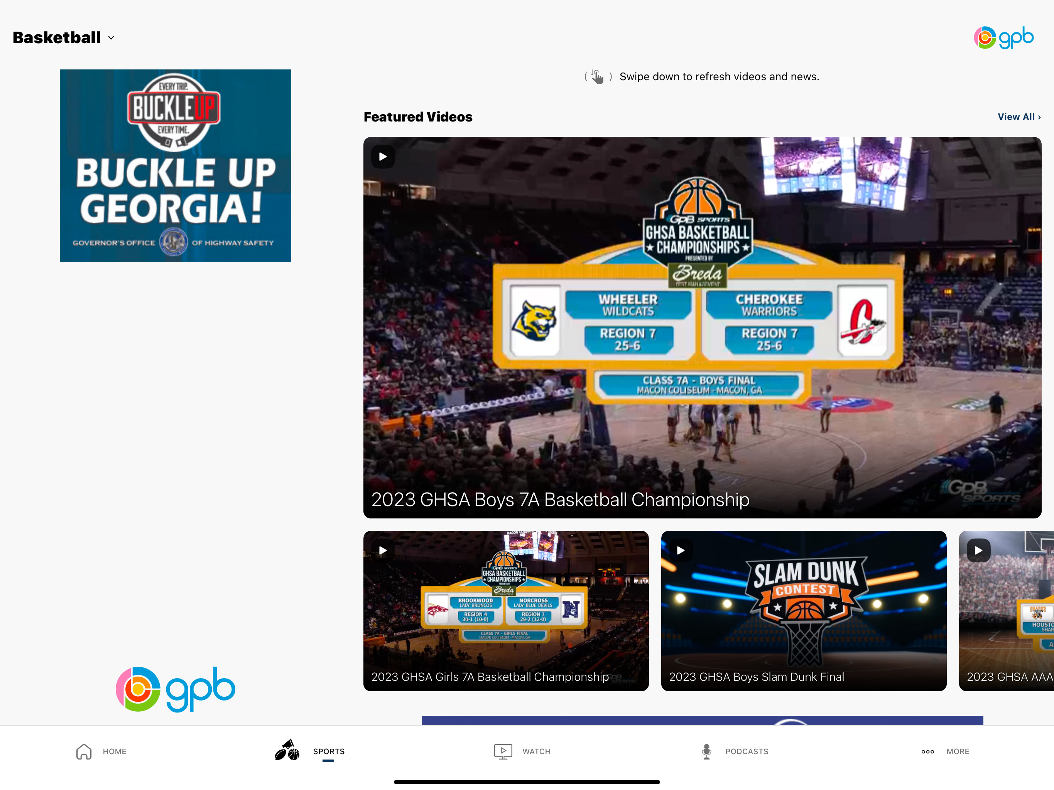The width and height of the screenshot is (1054, 790).
Task: Tap the 2023 GHSA Boys Slam Dunk Final title
Action: [756, 677]
